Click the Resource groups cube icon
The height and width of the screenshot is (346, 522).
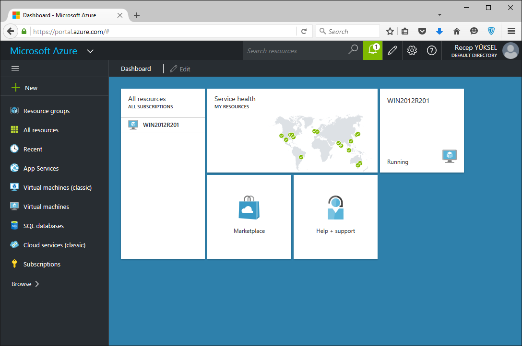[14, 110]
